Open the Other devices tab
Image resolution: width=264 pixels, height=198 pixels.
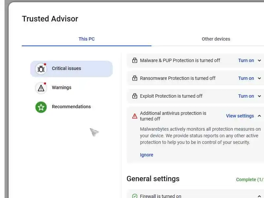click(x=216, y=39)
